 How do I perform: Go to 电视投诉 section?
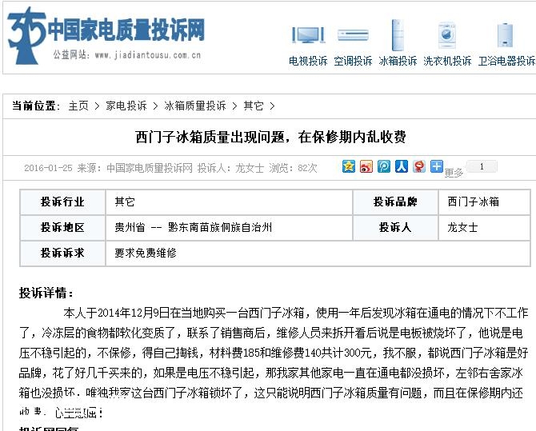pyautogui.click(x=308, y=61)
